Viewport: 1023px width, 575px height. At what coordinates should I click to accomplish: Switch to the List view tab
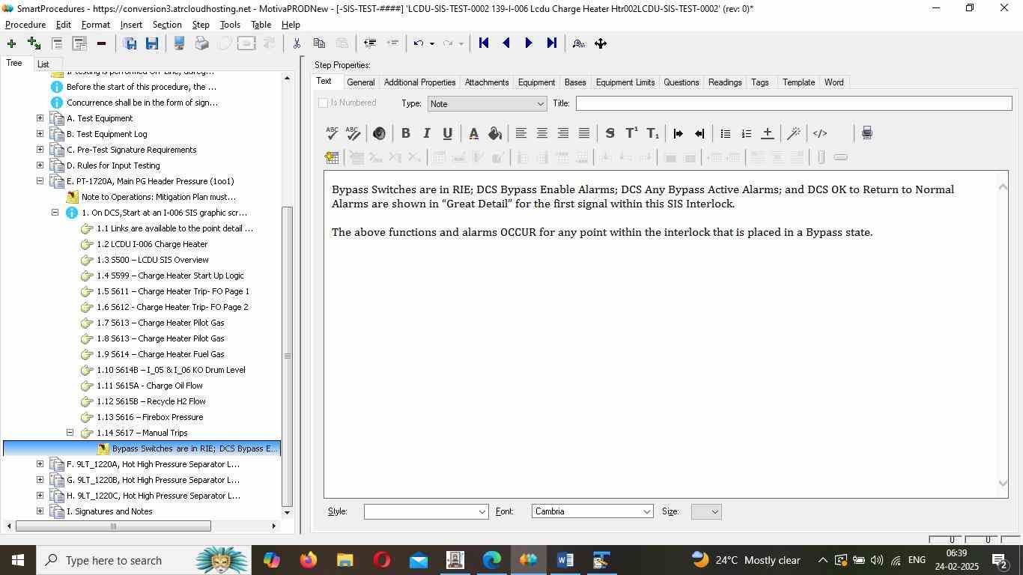click(43, 64)
